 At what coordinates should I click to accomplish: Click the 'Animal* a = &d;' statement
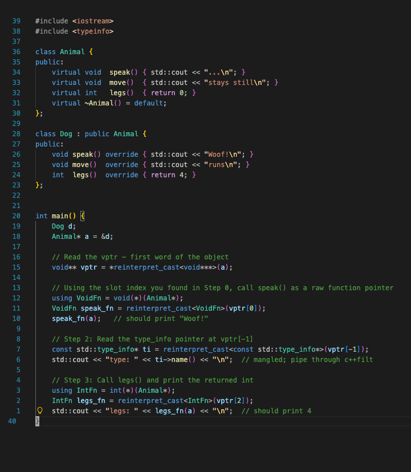tap(83, 237)
